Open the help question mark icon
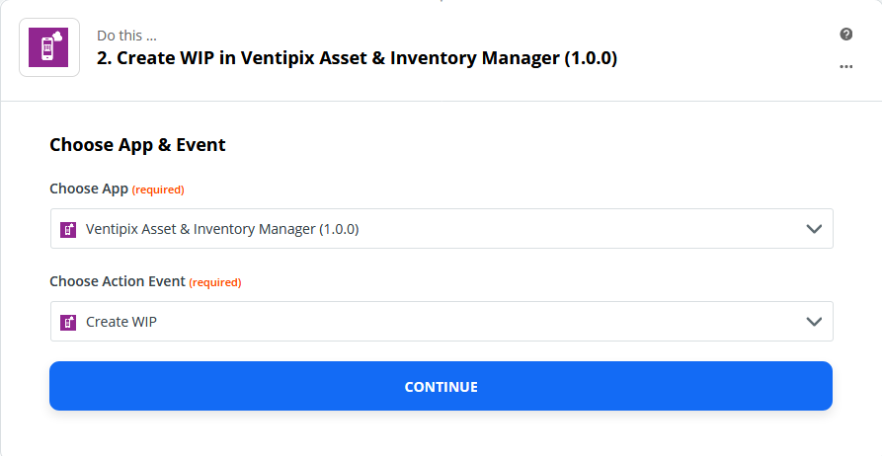Screen dimensions: 882x456 pos(846,35)
